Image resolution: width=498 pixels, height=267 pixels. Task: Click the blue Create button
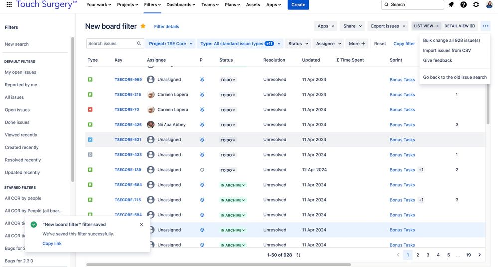pos(298,5)
